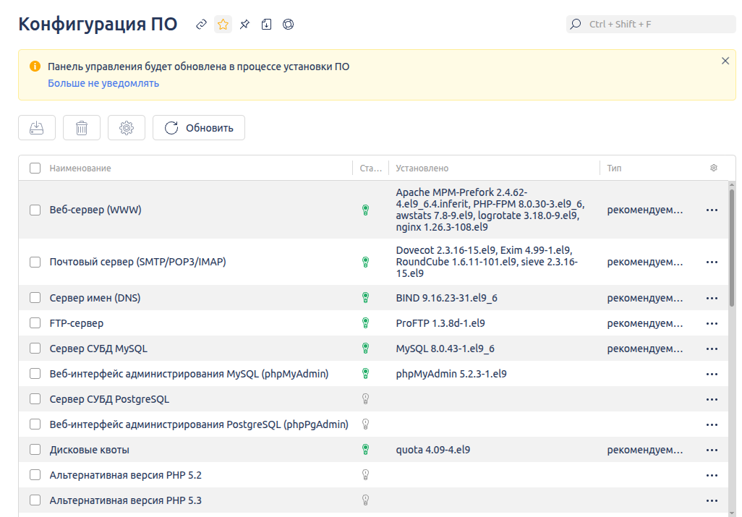Click the copy page link icon

(x=202, y=25)
